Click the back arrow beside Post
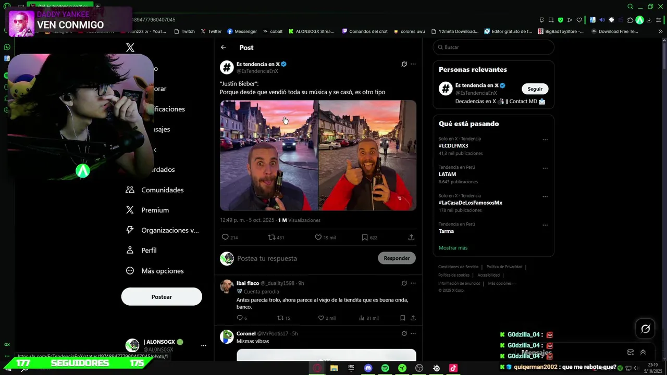 pos(224,47)
